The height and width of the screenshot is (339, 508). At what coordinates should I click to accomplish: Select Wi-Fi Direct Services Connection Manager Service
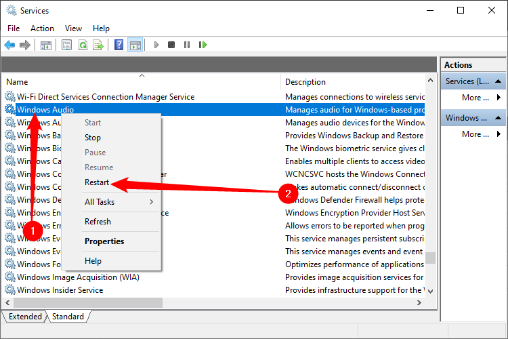click(106, 97)
